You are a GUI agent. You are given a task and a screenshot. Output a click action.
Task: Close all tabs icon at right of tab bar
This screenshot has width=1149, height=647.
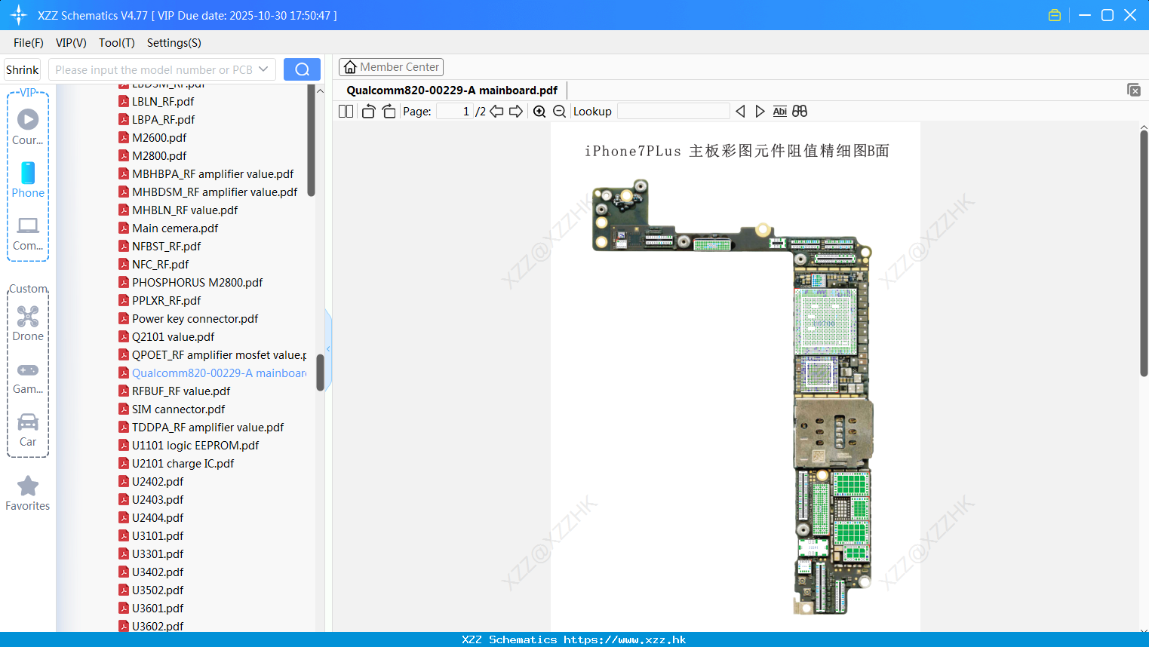[x=1134, y=90]
